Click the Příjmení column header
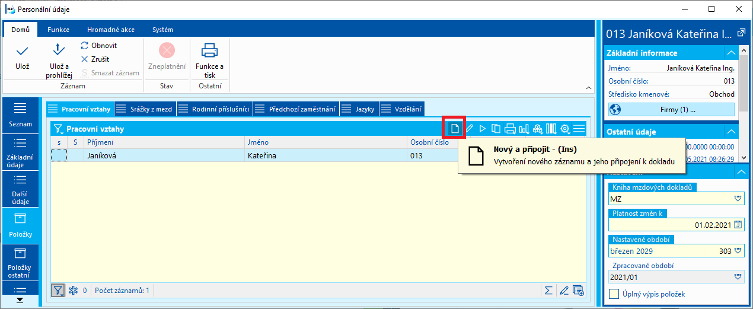 (164, 142)
